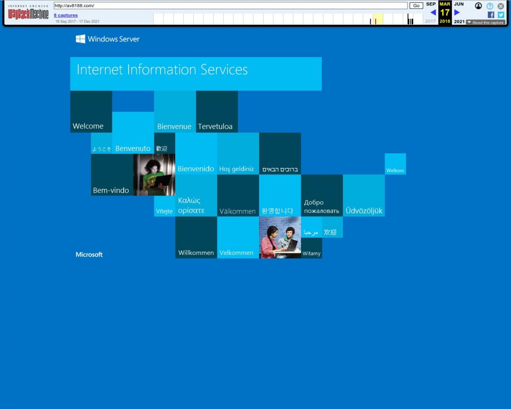Click the 2021 year label

(459, 22)
